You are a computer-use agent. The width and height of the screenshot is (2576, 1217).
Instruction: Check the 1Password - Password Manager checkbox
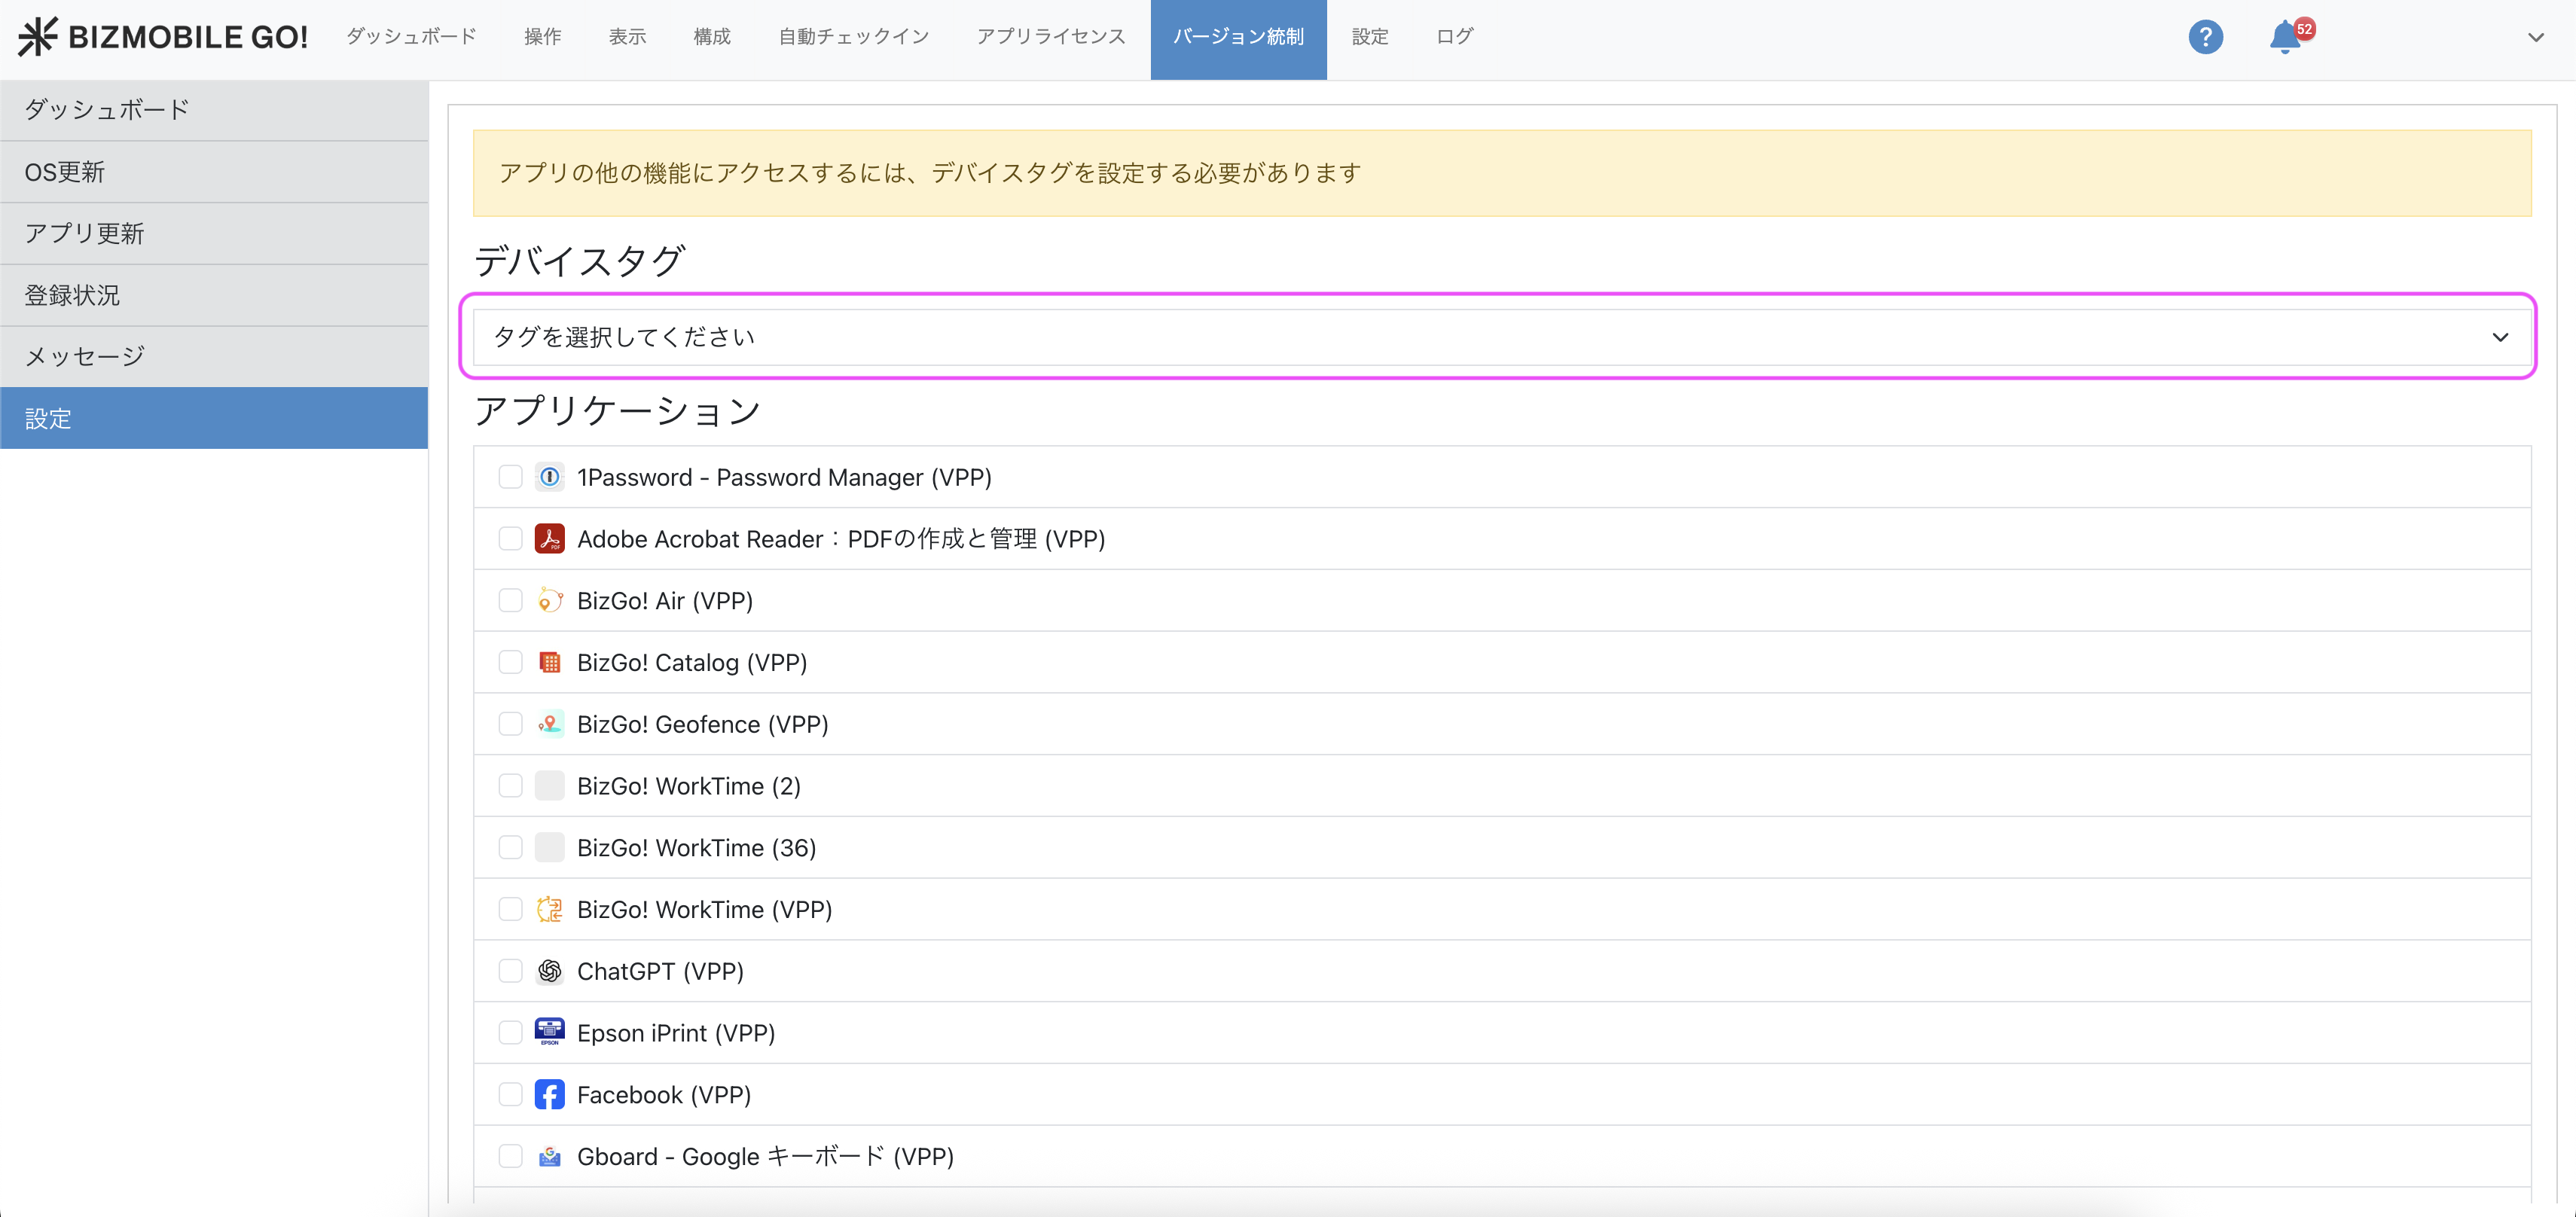tap(510, 477)
